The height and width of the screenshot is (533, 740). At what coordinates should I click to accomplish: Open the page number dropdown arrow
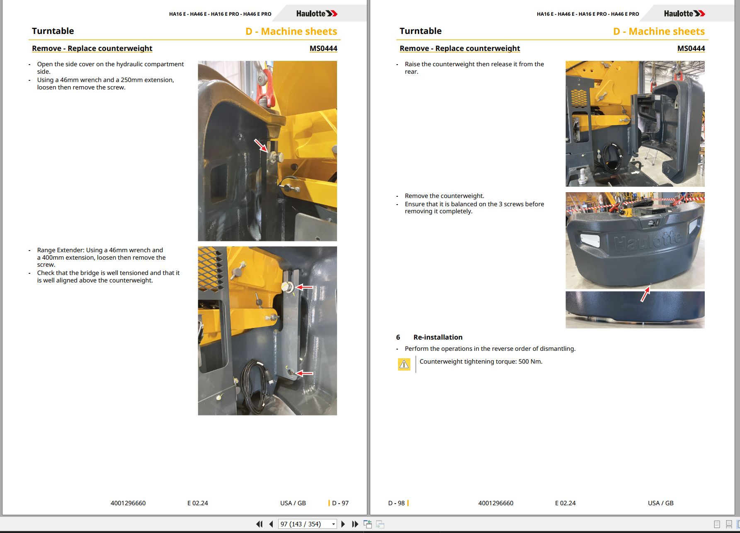pos(333,524)
